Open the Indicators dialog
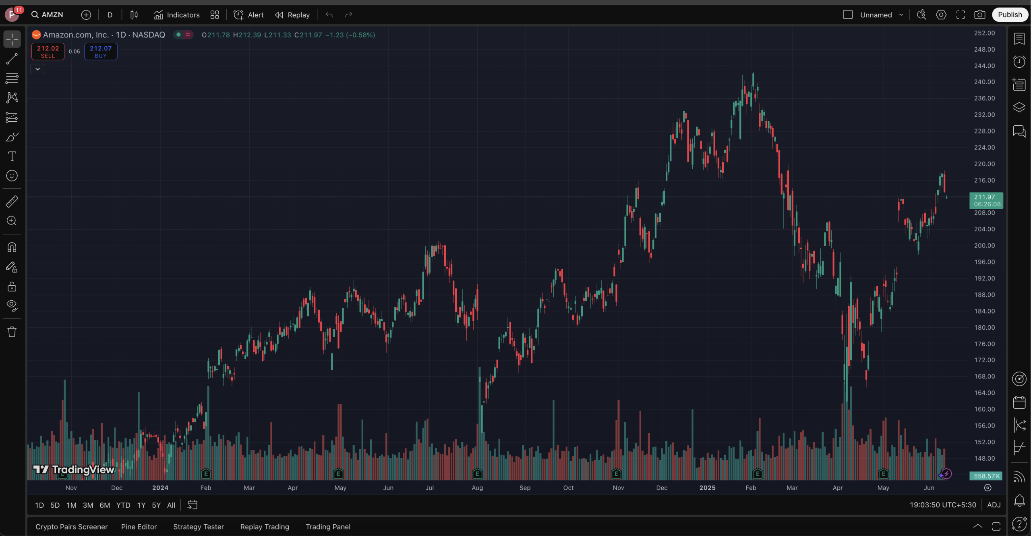Screen dimensions: 1031x536 pos(177,15)
